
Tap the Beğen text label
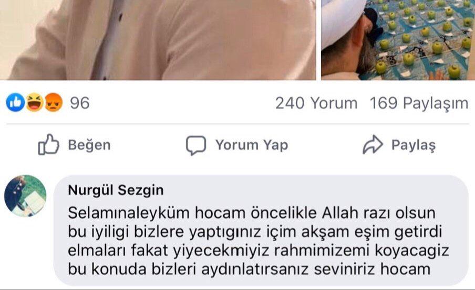tap(89, 145)
